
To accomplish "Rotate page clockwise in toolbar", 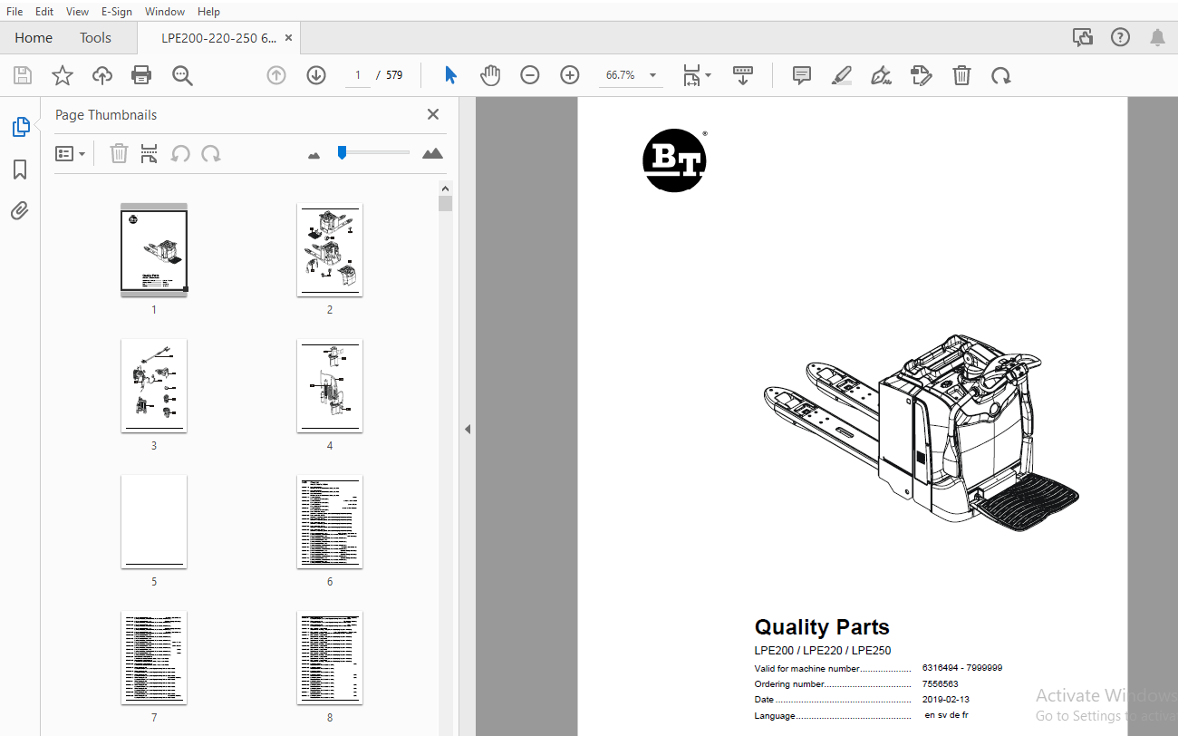I will 1001,75.
